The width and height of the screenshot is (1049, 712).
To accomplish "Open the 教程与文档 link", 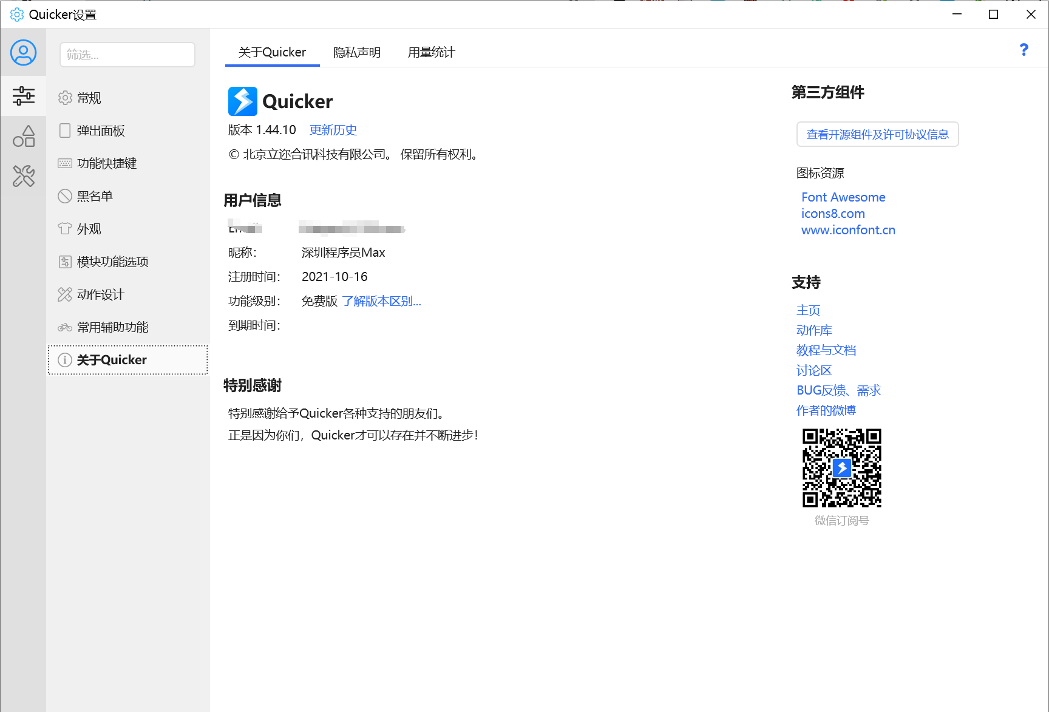I will click(x=826, y=350).
